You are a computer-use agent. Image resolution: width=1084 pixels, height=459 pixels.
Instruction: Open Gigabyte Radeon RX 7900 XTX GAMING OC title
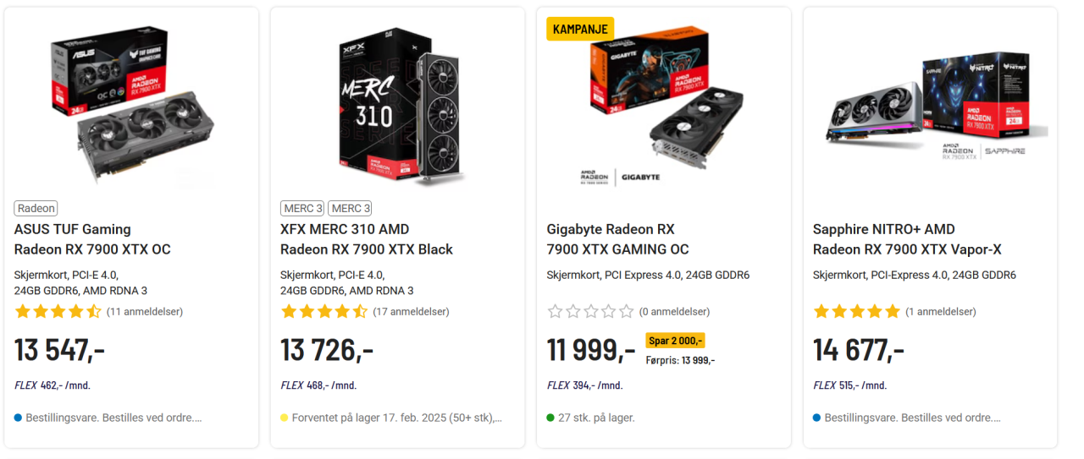pyautogui.click(x=617, y=239)
